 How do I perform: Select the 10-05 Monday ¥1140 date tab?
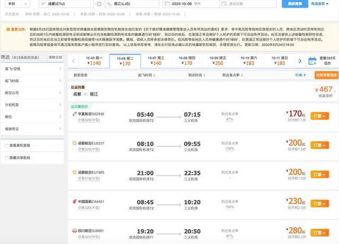[x=94, y=61]
